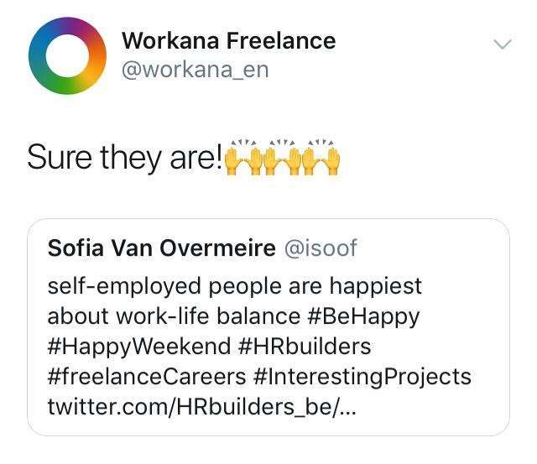Viewport: 537px width, 464px height.
Task: Click the "self-employed people are happiest" line
Action: point(234,286)
